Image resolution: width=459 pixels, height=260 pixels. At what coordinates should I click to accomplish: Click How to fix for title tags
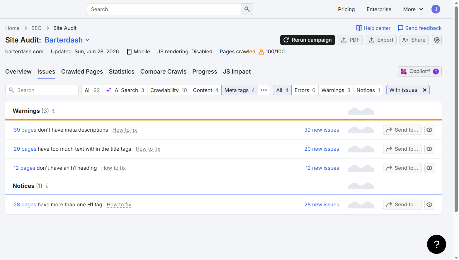[x=148, y=149]
